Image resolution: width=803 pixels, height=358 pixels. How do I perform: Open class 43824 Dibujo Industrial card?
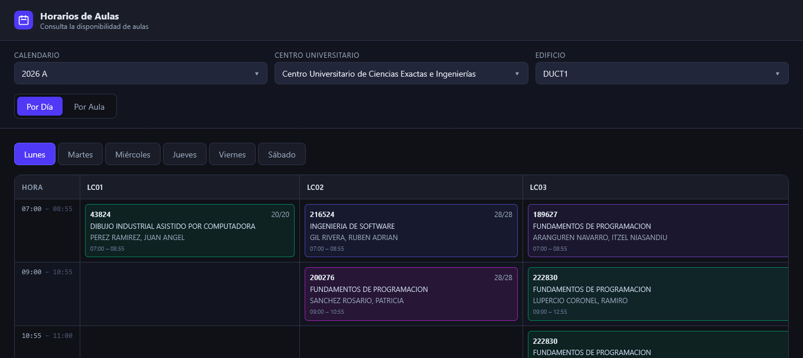[190, 231]
